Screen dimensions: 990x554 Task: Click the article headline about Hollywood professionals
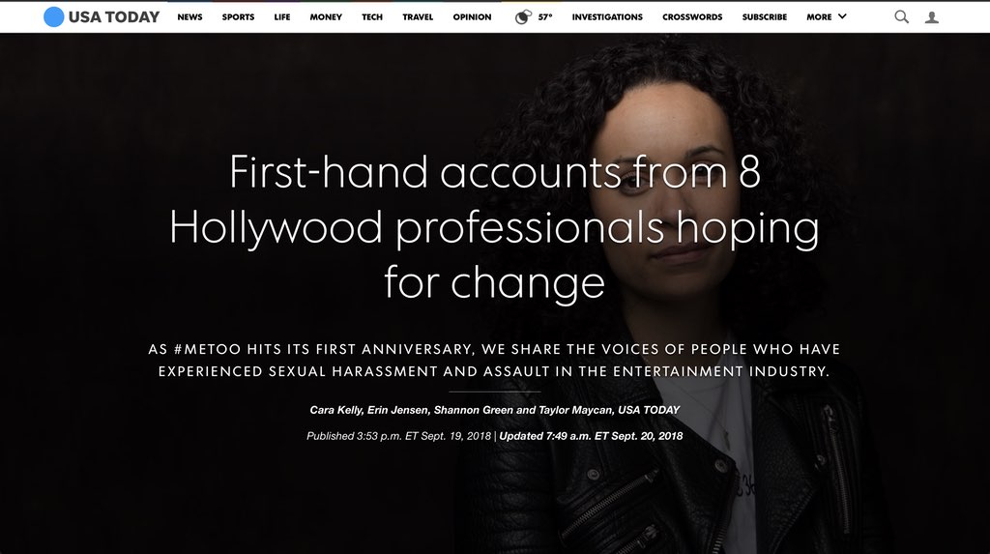(x=494, y=227)
